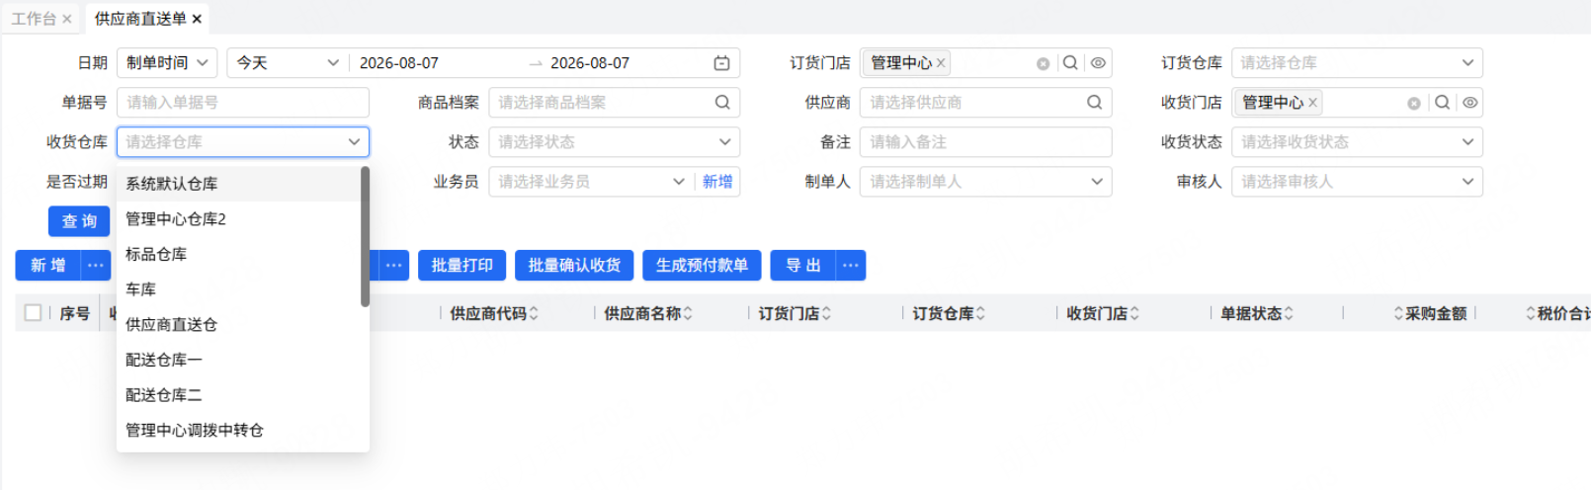Clear the 收货门店 field contents
The height and width of the screenshot is (490, 1591).
point(1414,103)
